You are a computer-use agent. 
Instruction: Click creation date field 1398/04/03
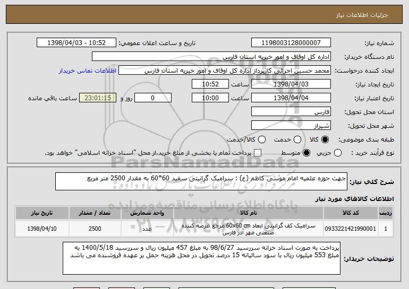point(291,84)
